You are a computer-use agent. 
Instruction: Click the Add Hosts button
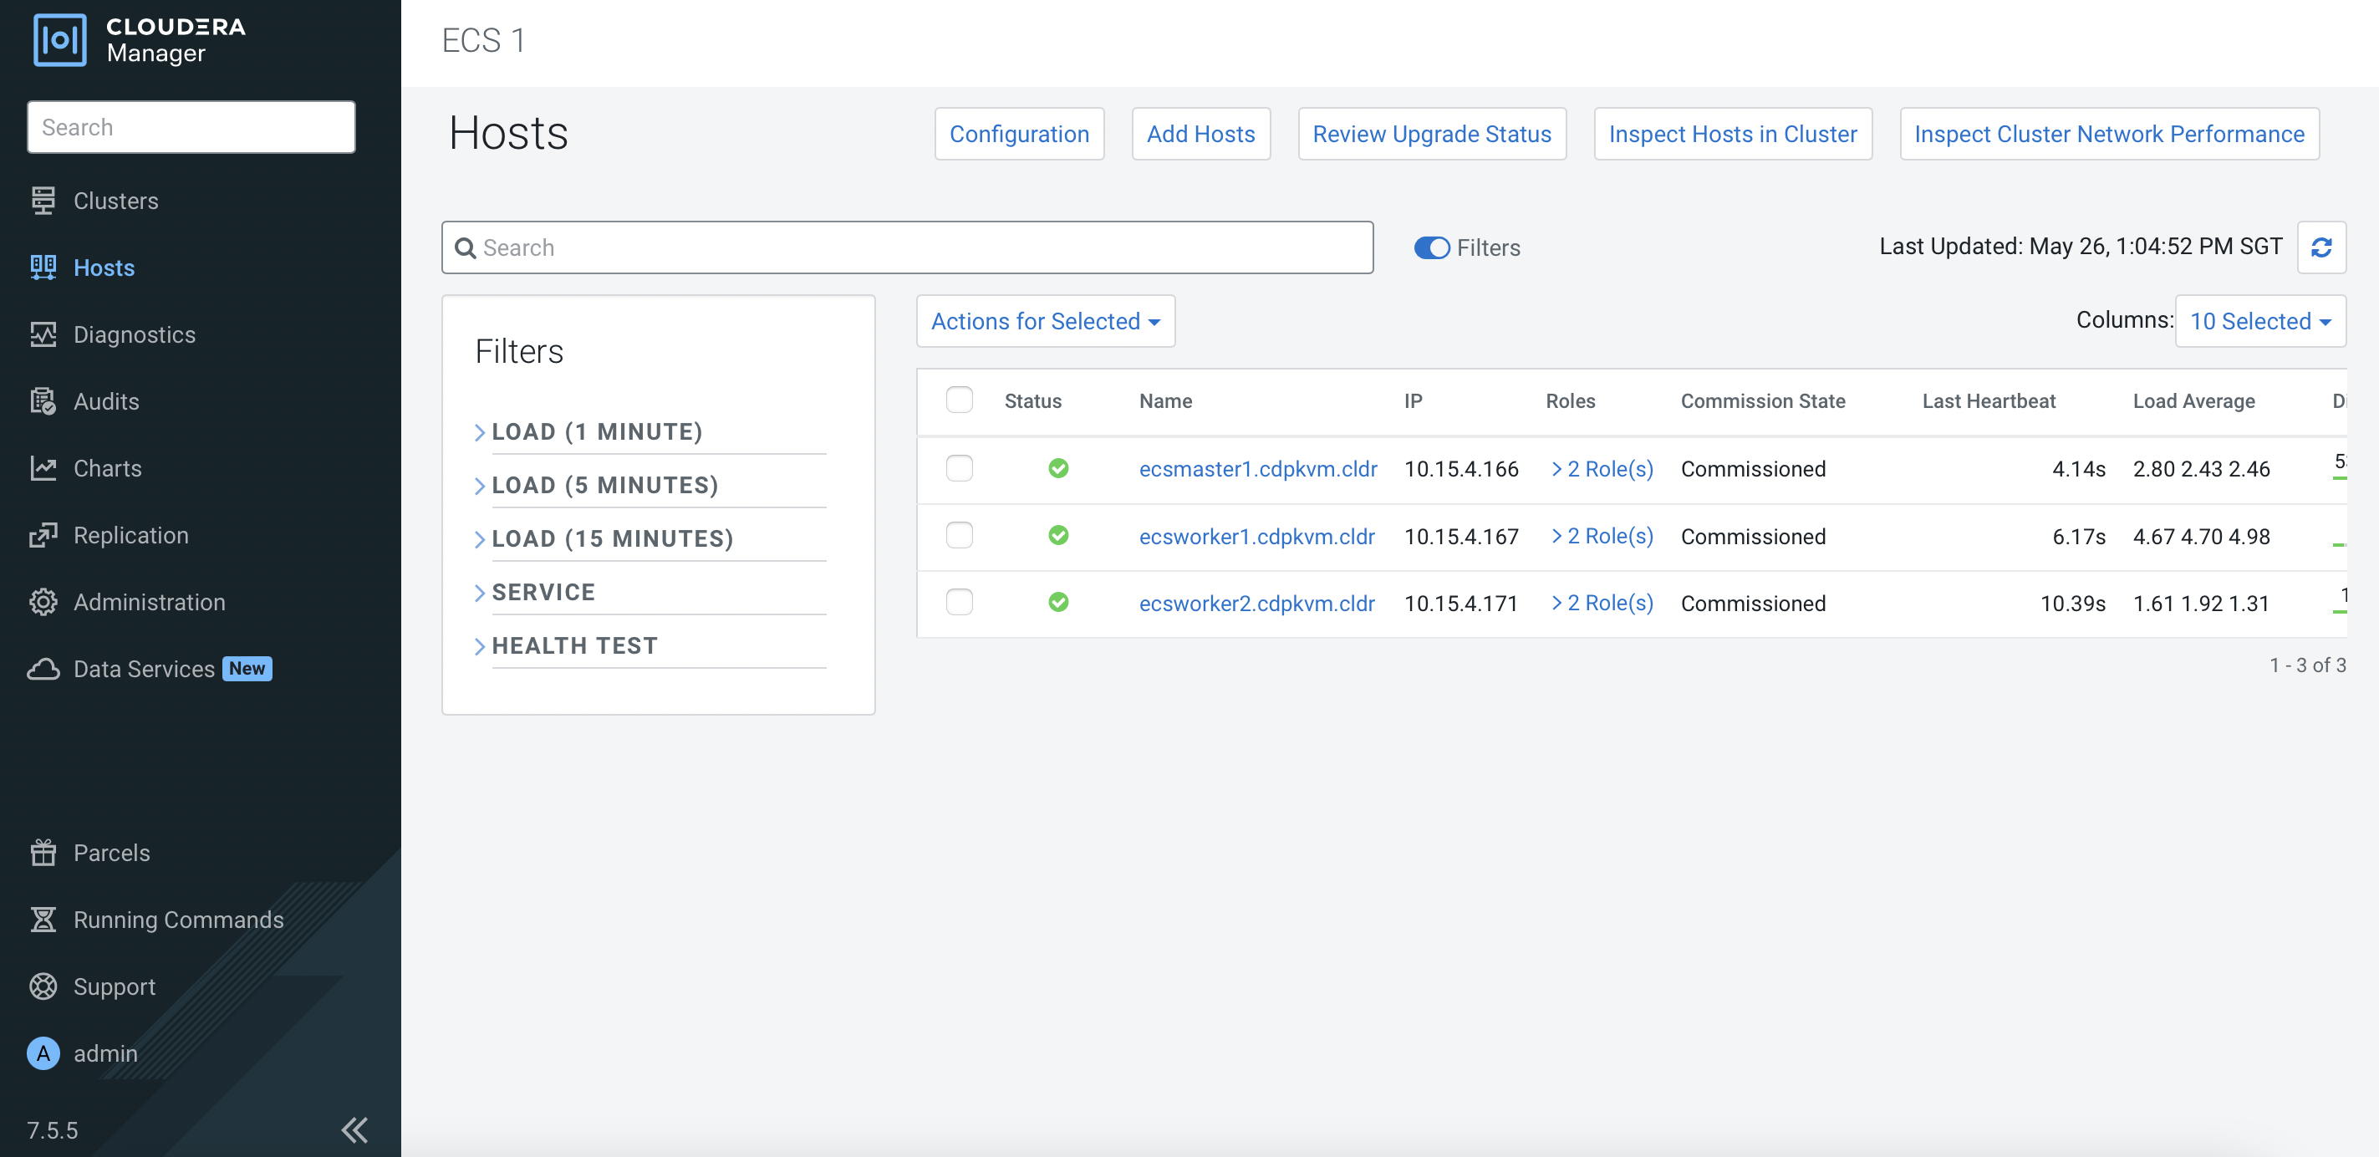click(x=1200, y=134)
